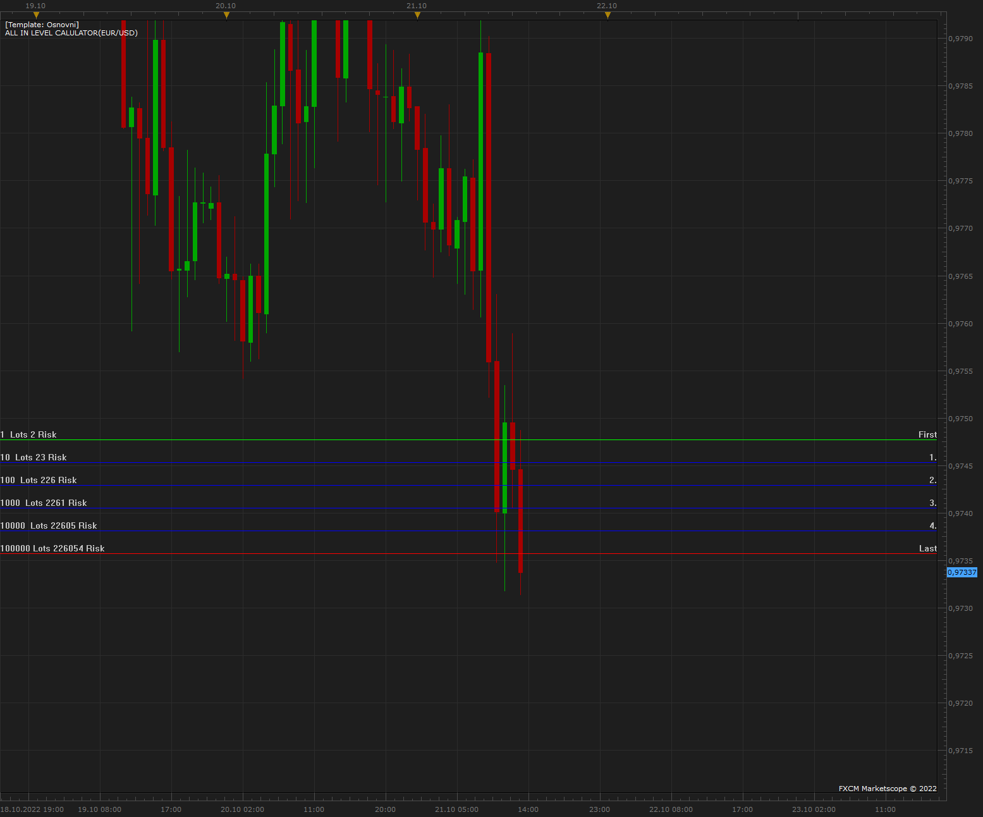Screen dimensions: 983x817
Task: Click the 23.10 02:00 time axis label
Action: tap(814, 809)
